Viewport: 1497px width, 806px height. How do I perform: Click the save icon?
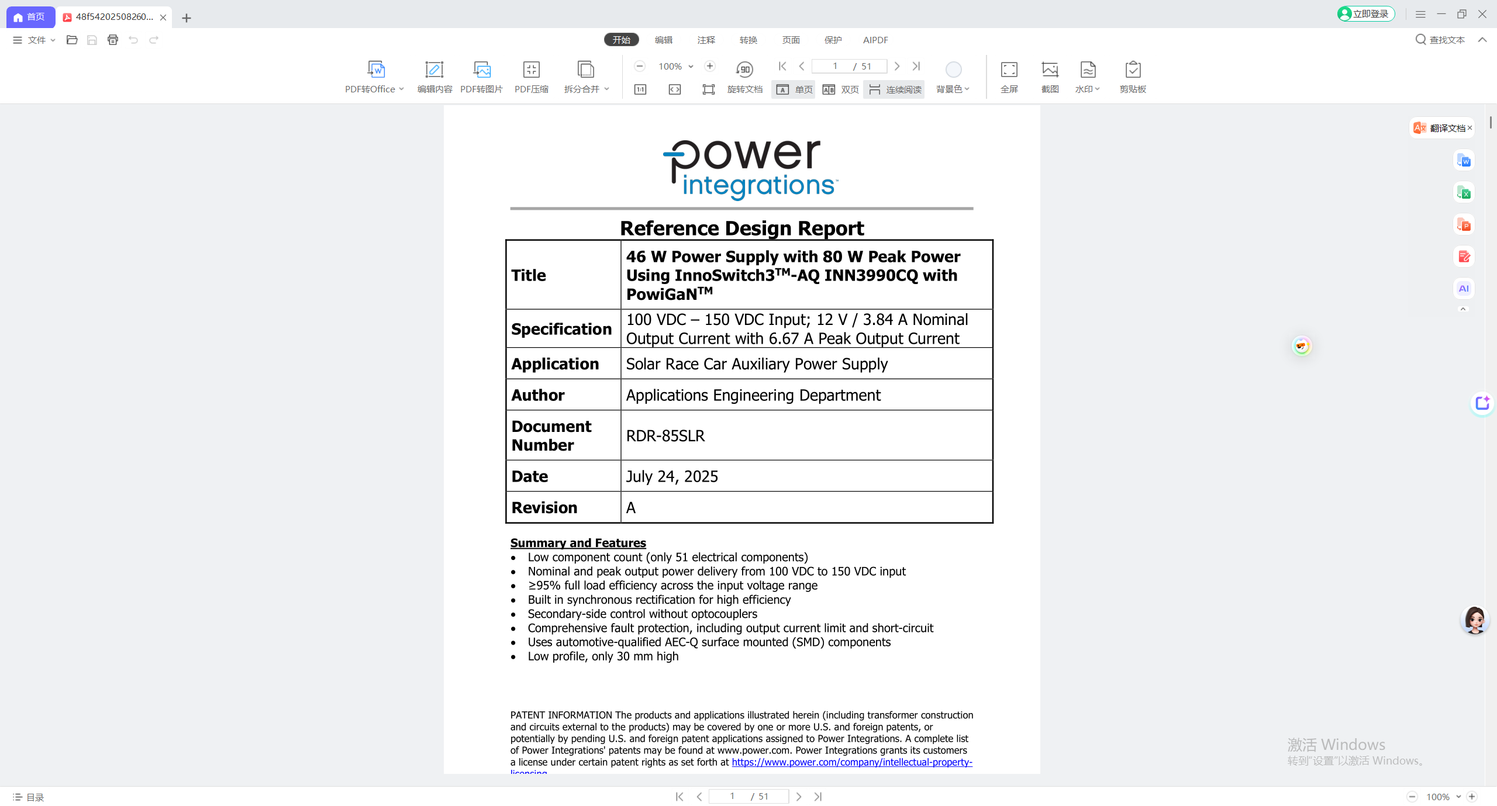(92, 40)
